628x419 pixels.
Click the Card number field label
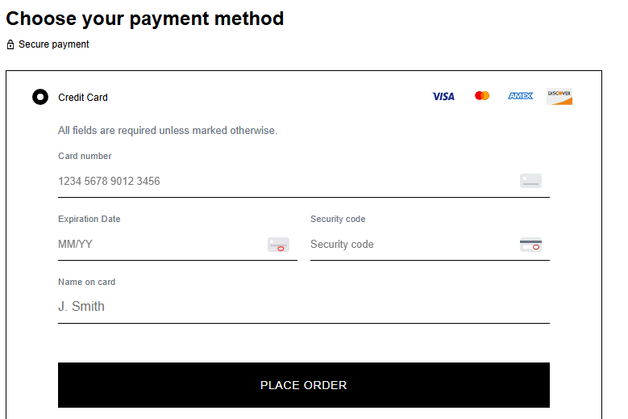coord(85,157)
